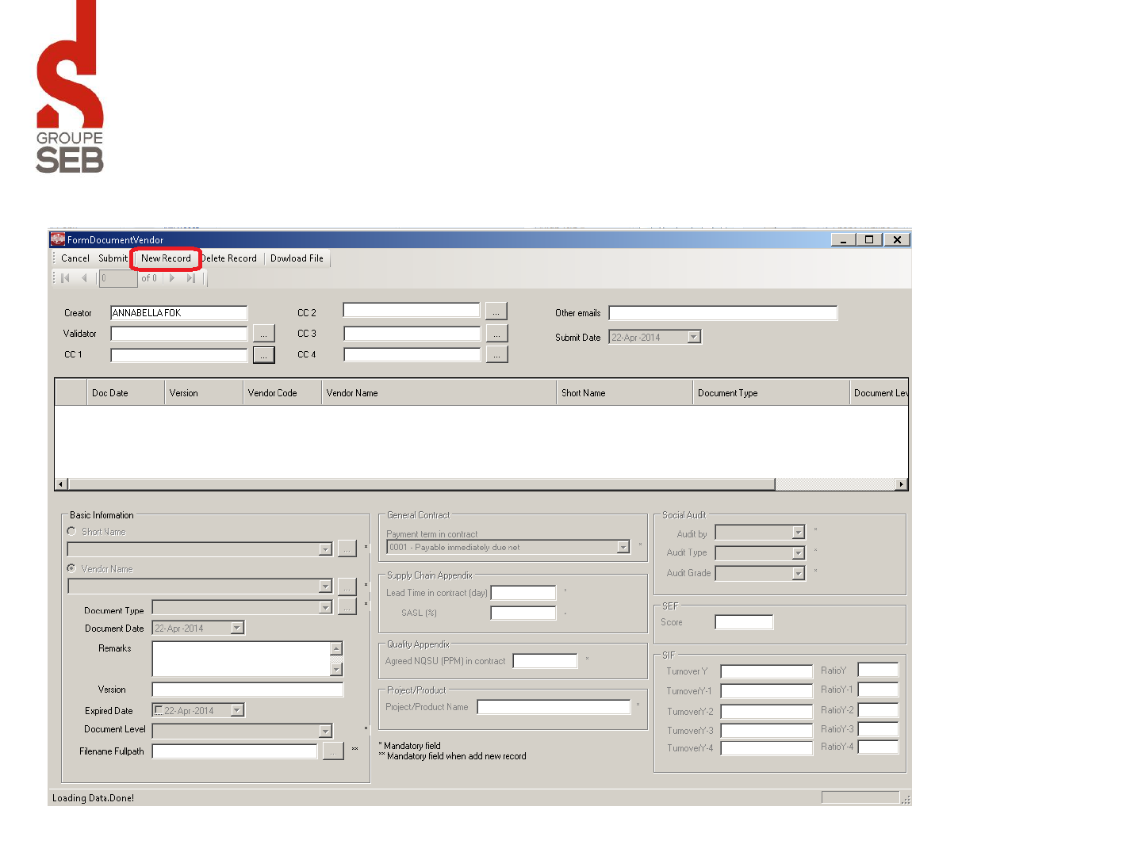Open the Expired Date picker dropdown
Viewport: 1142px width, 856px height.
point(237,710)
